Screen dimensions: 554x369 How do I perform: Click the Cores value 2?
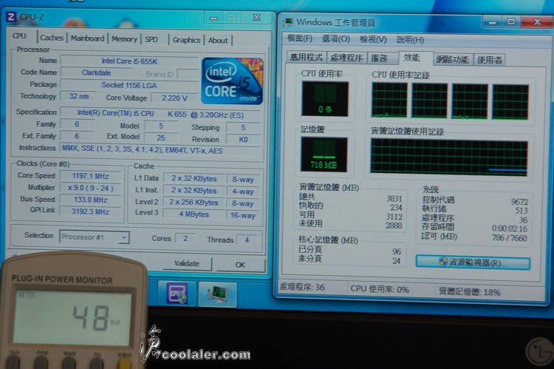[x=185, y=238]
